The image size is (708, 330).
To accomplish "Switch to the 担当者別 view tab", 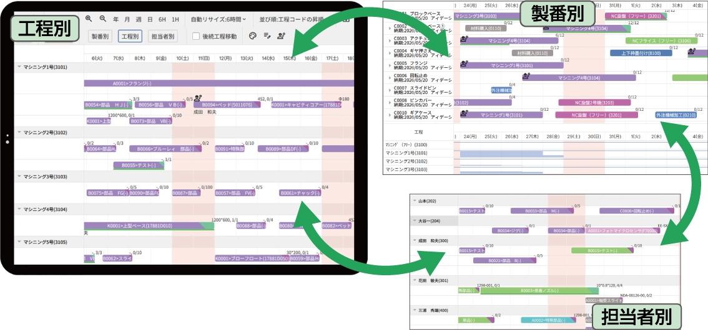I will pyautogui.click(x=162, y=37).
